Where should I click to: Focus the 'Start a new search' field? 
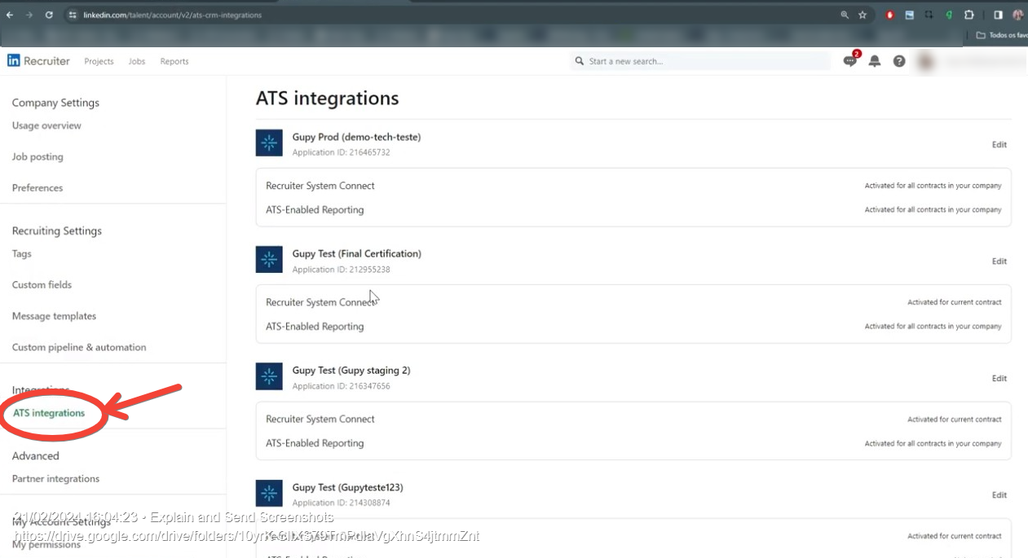point(701,61)
